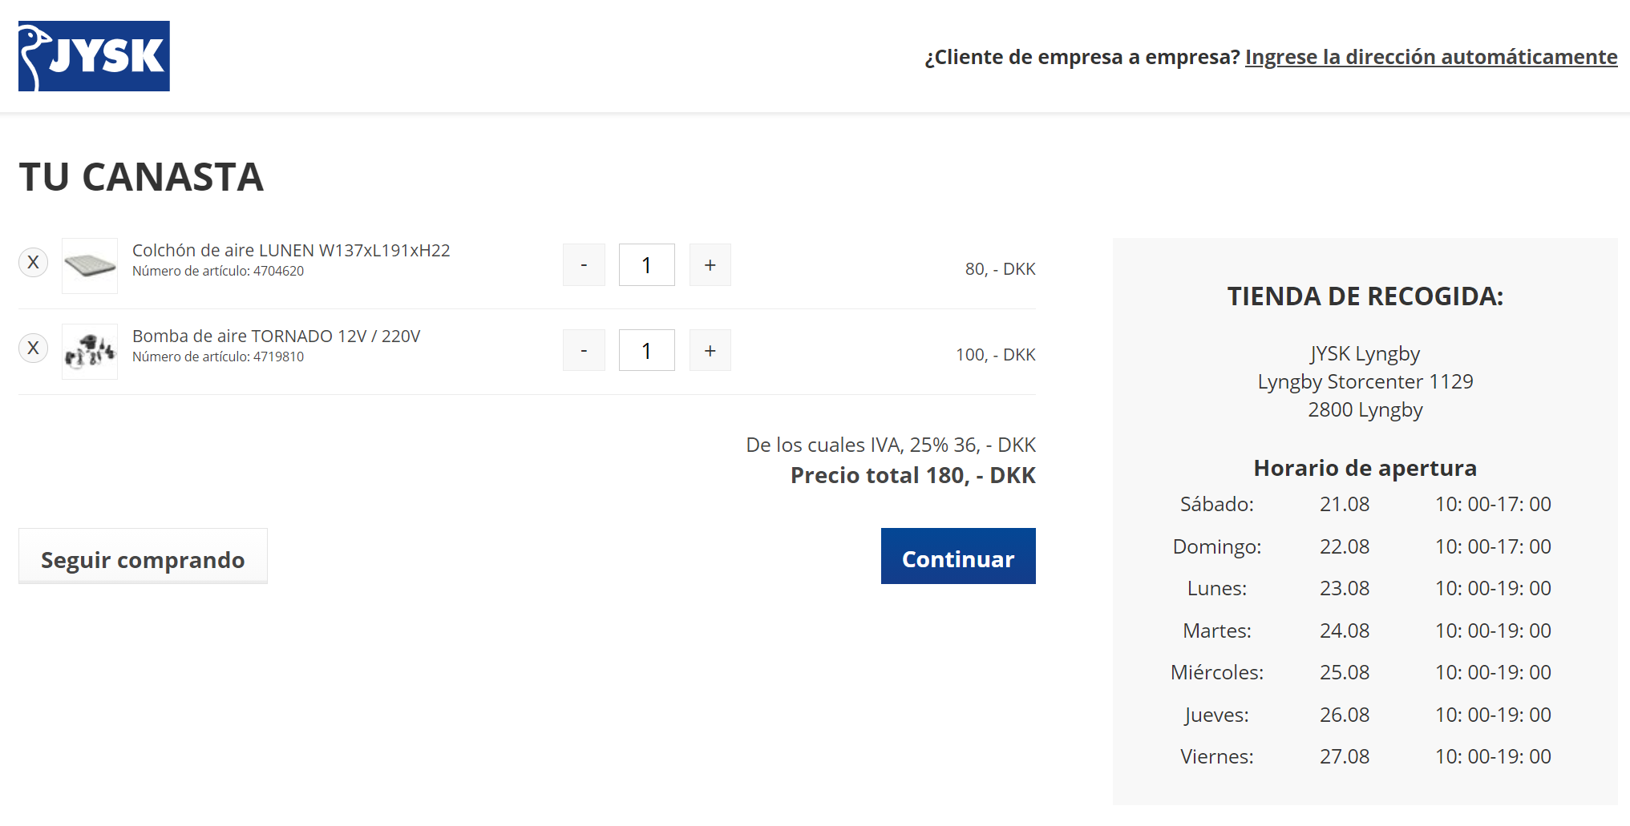Open the 'Bomba de aire TORNADO' product name

click(276, 336)
